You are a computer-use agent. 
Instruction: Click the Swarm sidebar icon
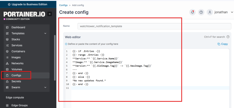[x=7, y=87]
